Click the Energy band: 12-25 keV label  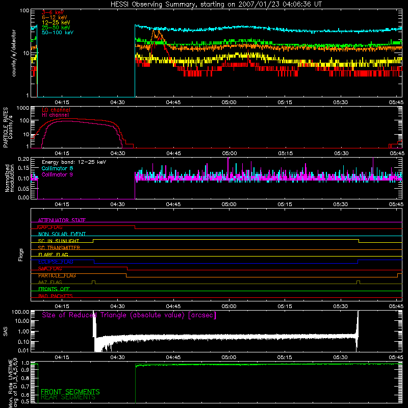[74, 162]
